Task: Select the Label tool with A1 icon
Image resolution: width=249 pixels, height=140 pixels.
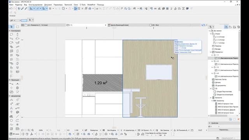Action: click(18, 108)
